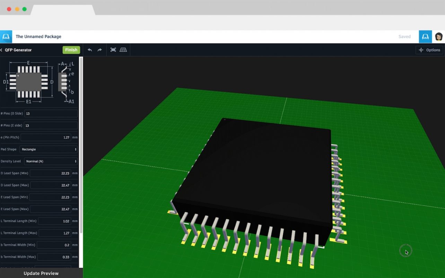Click The Unnamed Package title
The image size is (445, 278).
(x=38, y=36)
